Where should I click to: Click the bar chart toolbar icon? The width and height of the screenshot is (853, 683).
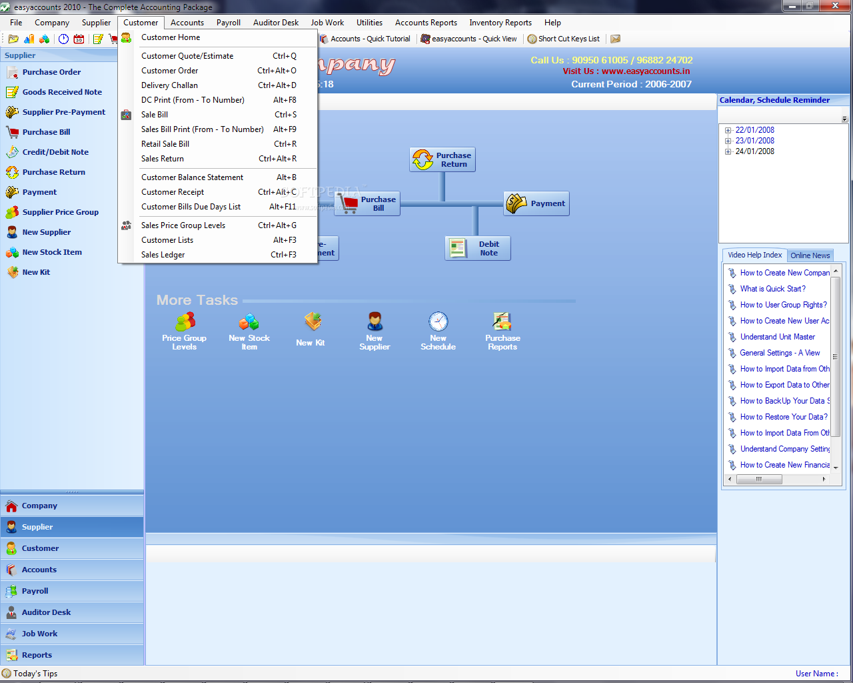click(x=29, y=39)
